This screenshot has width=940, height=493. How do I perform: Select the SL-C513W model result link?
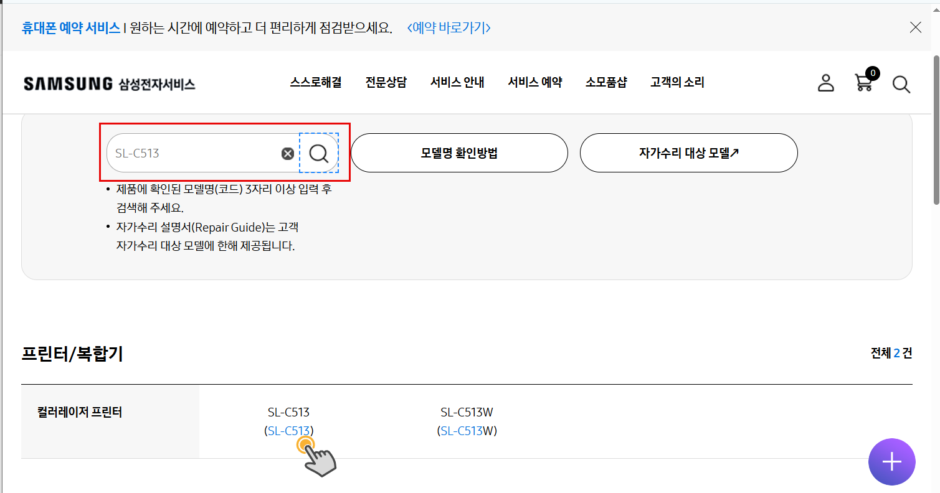[x=467, y=431]
